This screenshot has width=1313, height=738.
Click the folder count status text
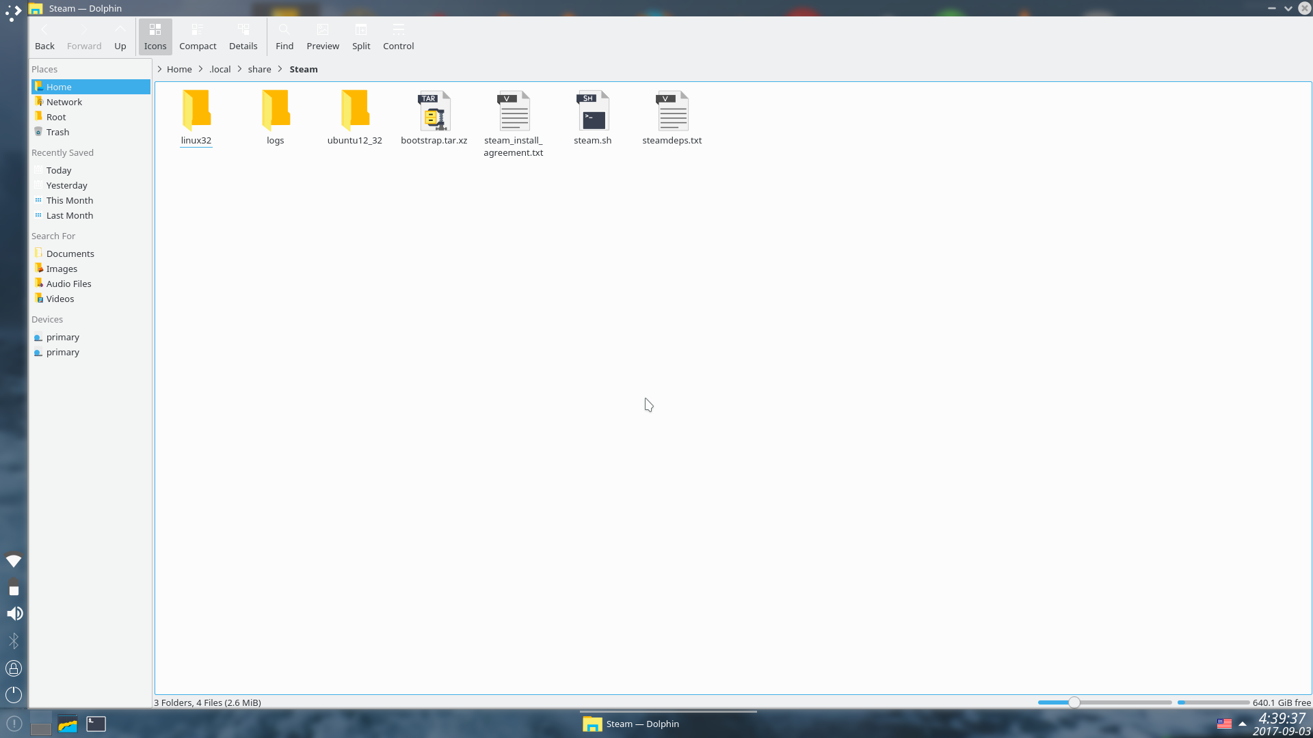pos(208,702)
